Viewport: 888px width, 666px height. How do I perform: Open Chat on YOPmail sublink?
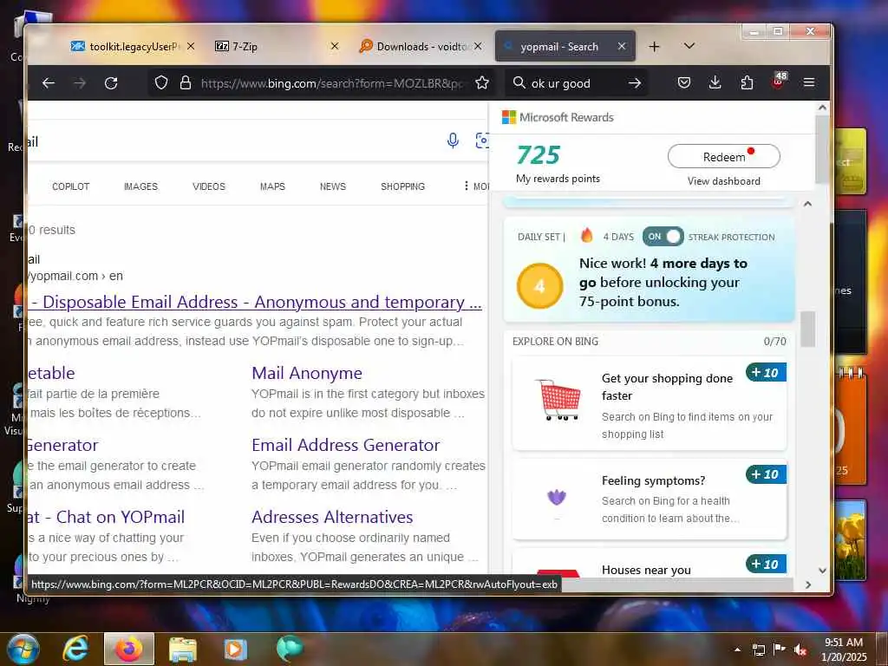point(106,517)
